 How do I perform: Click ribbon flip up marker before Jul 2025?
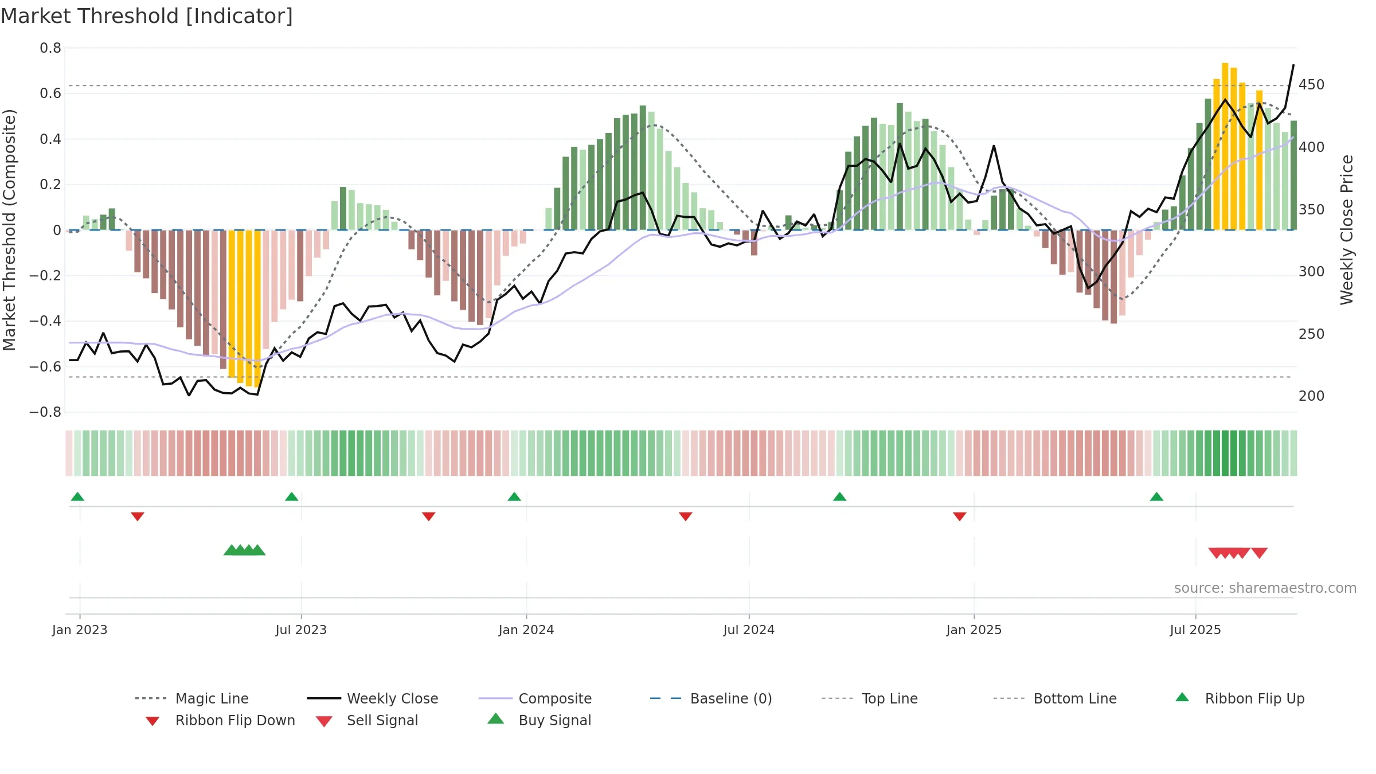coord(1156,497)
